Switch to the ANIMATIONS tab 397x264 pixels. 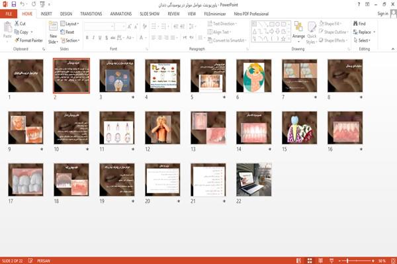[x=121, y=14]
